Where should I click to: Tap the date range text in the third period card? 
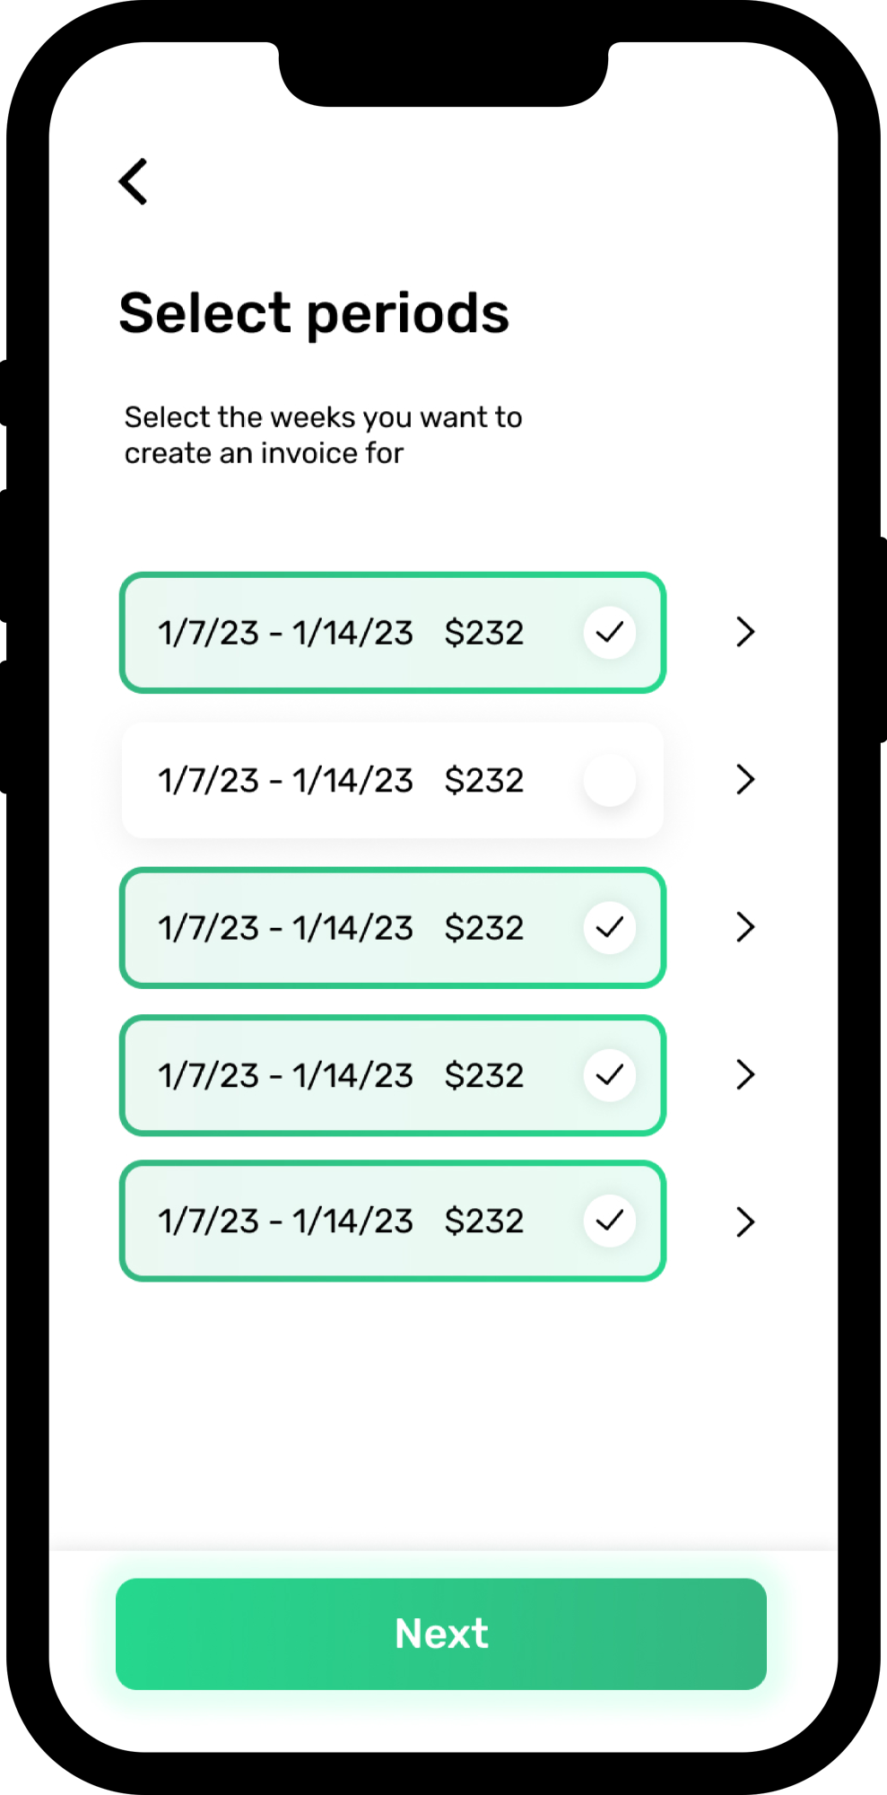pos(285,927)
